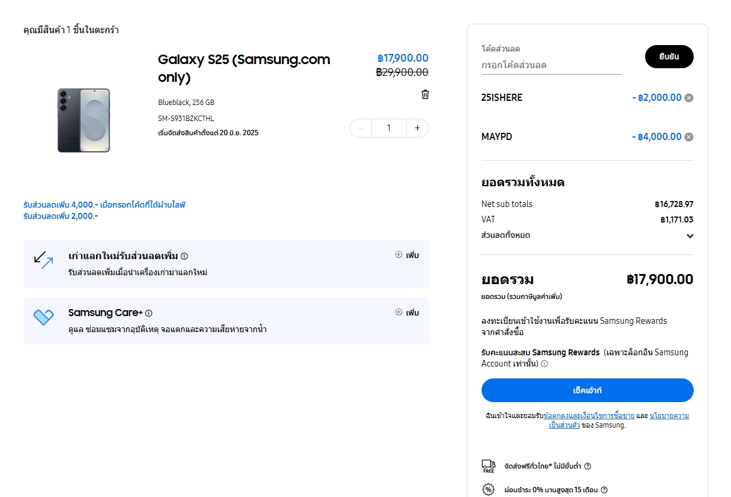Click info icon beside Samsung Rewards login note
Viewport: 731px width, 497px height.
coord(544,364)
